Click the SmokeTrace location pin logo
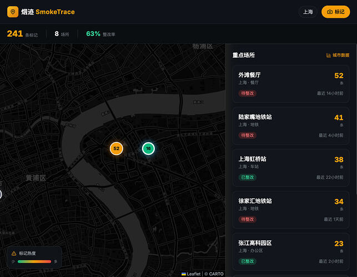The width and height of the screenshot is (357, 277). (13, 12)
